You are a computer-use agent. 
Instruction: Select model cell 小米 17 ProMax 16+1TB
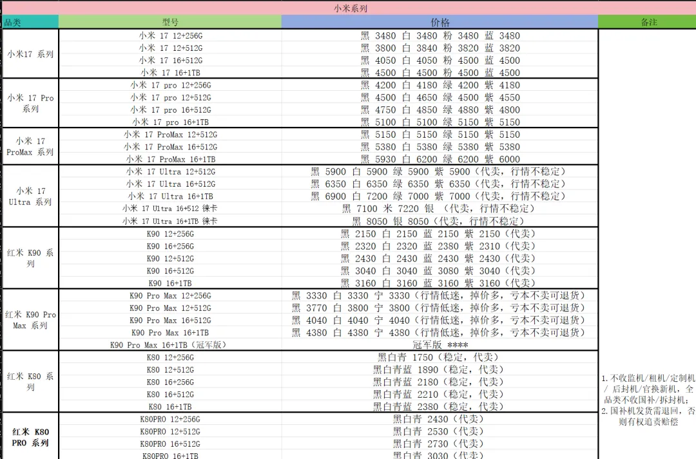tap(170, 159)
